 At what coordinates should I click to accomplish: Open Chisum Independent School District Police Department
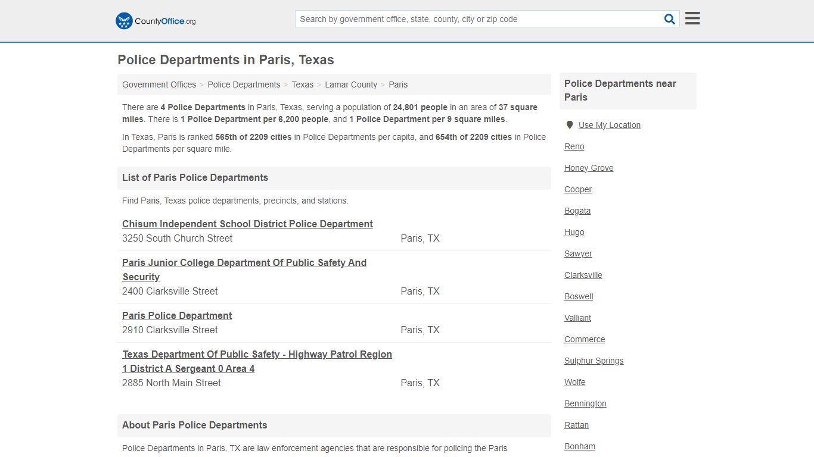click(x=247, y=224)
